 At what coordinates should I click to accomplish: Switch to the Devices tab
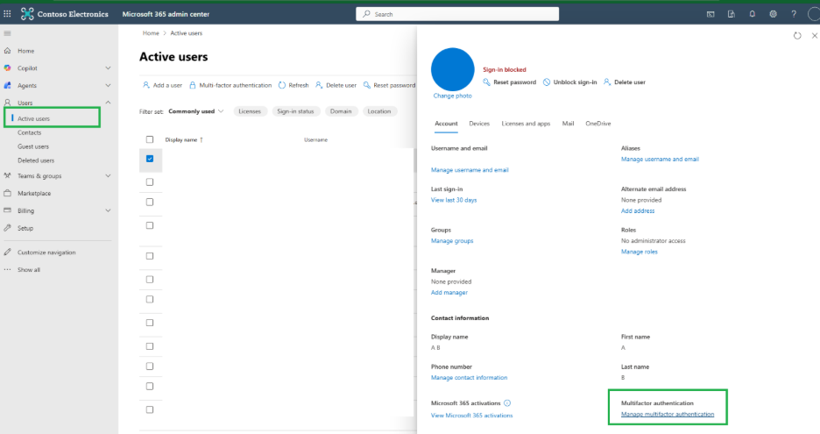pos(479,124)
